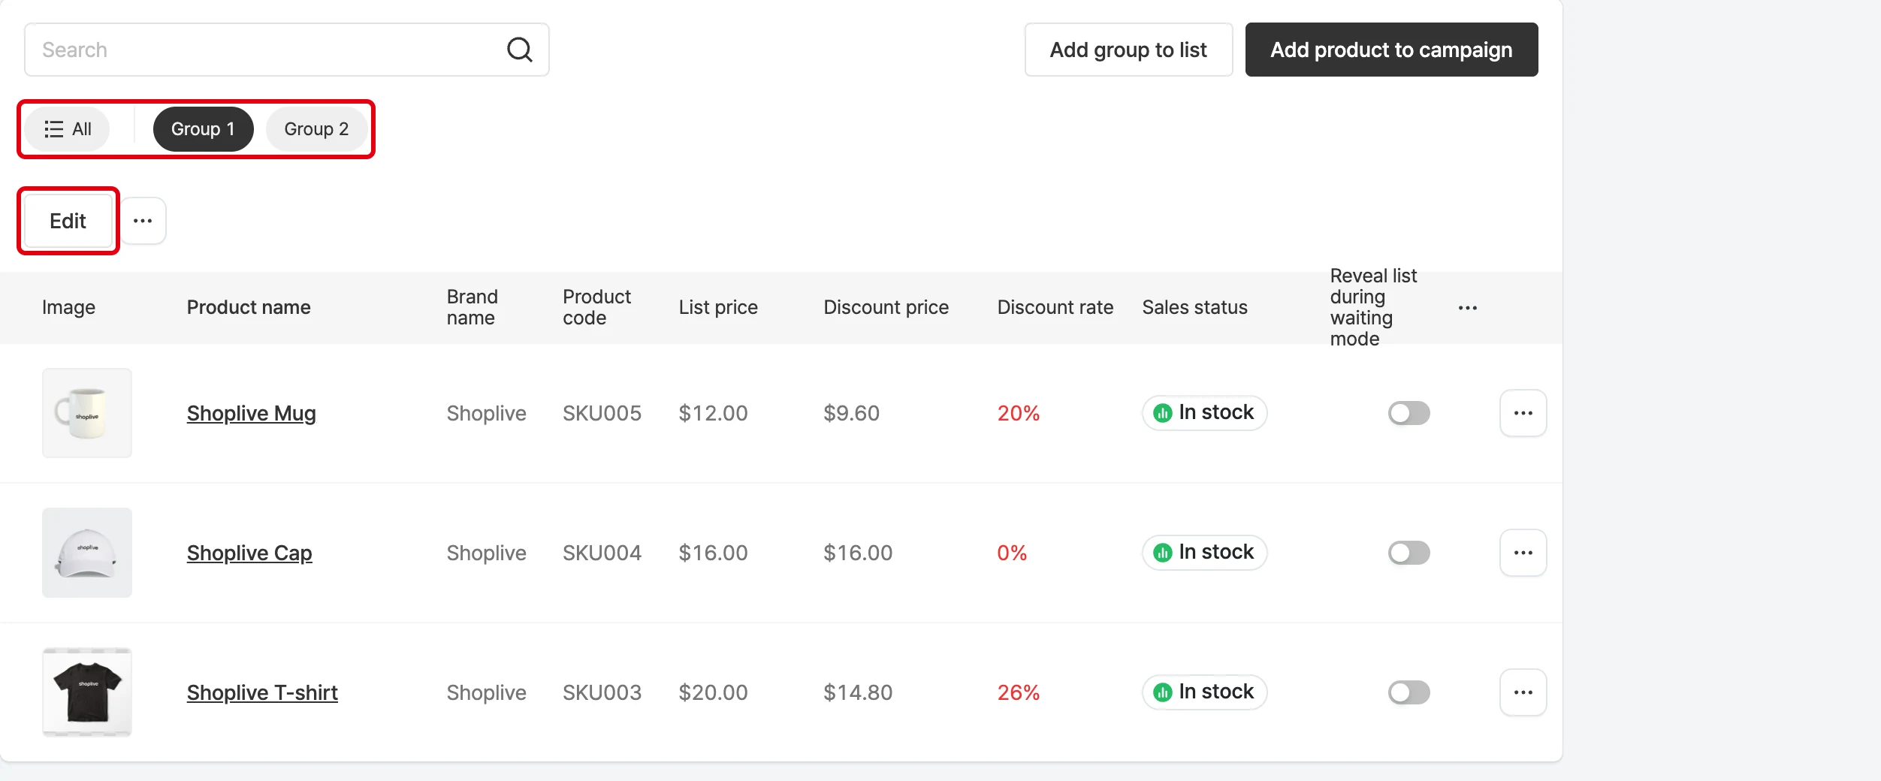Click the List price column header

coord(718,307)
